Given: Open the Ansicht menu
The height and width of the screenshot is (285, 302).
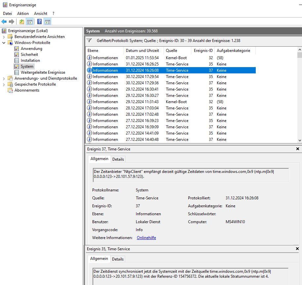Looking at the screenshot, I should point(41,14).
